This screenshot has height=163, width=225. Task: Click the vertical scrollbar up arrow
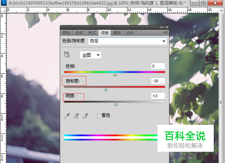221,11
